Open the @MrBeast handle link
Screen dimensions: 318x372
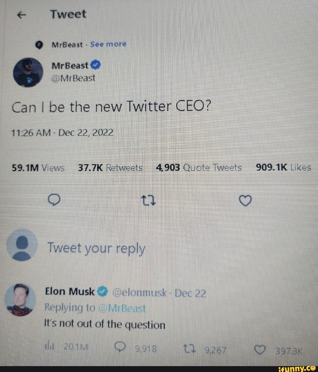point(74,78)
